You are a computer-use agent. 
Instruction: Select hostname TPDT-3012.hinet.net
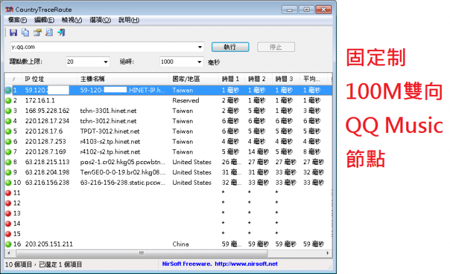pyautogui.click(x=109, y=132)
